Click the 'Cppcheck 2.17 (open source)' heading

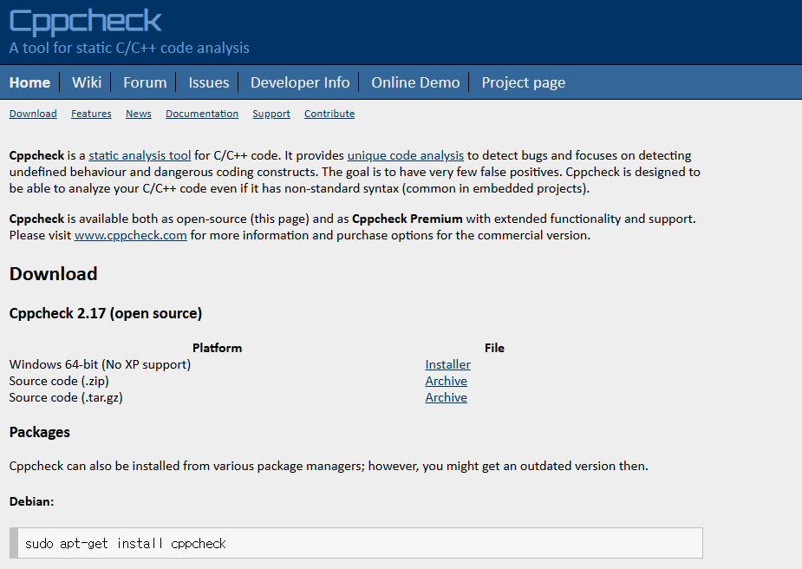click(106, 313)
